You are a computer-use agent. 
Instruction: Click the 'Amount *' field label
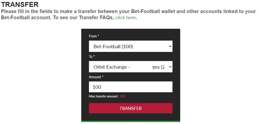[x=96, y=77]
